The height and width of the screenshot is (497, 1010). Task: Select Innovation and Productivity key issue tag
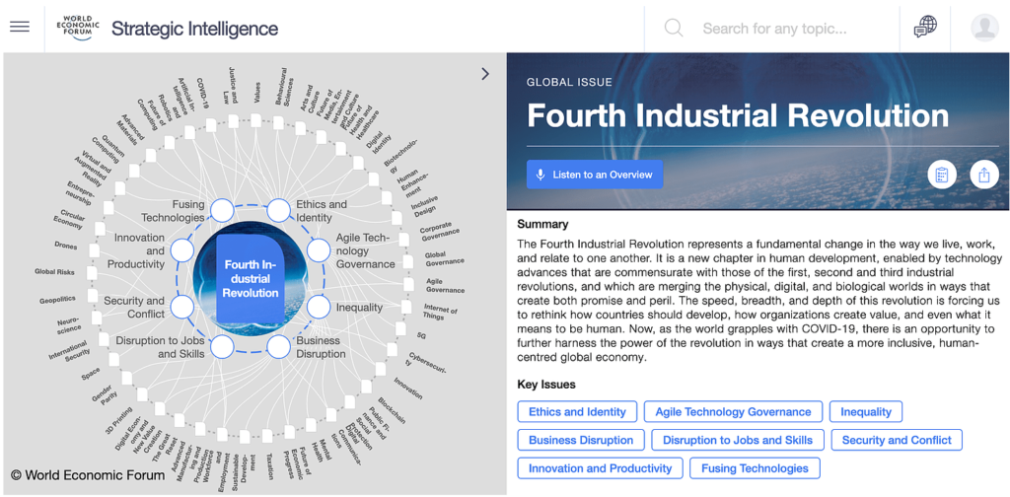pos(600,468)
